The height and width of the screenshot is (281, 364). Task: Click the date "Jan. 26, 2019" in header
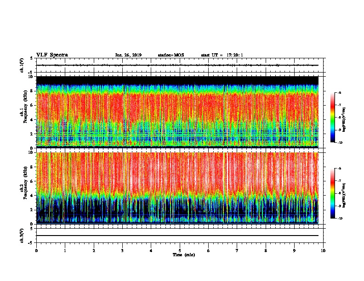(x=128, y=55)
